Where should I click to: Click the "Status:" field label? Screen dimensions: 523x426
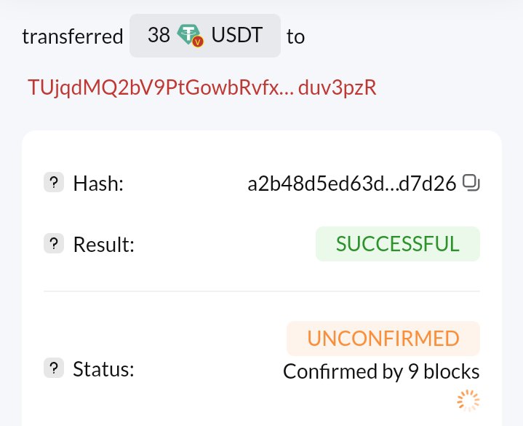104,369
